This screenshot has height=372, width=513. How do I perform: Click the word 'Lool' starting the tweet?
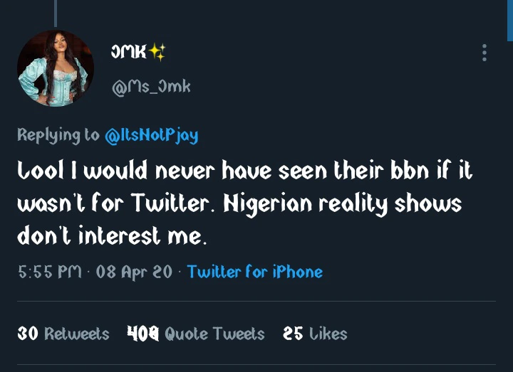[x=41, y=173]
